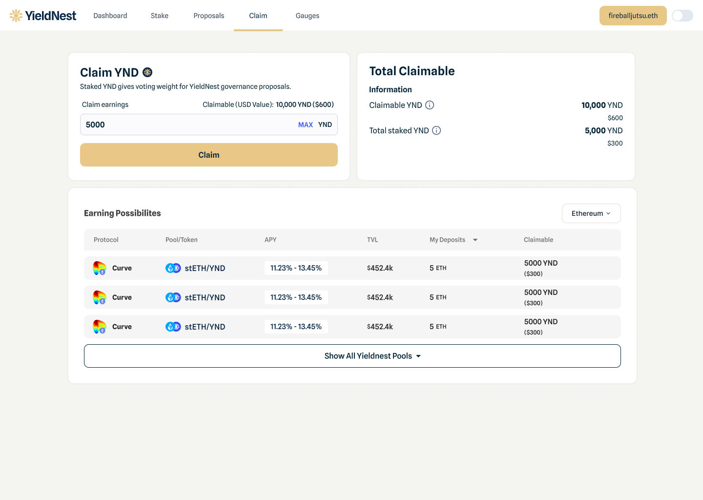703x500 pixels.
Task: Open info icon next to Claimable YND
Action: pos(430,105)
